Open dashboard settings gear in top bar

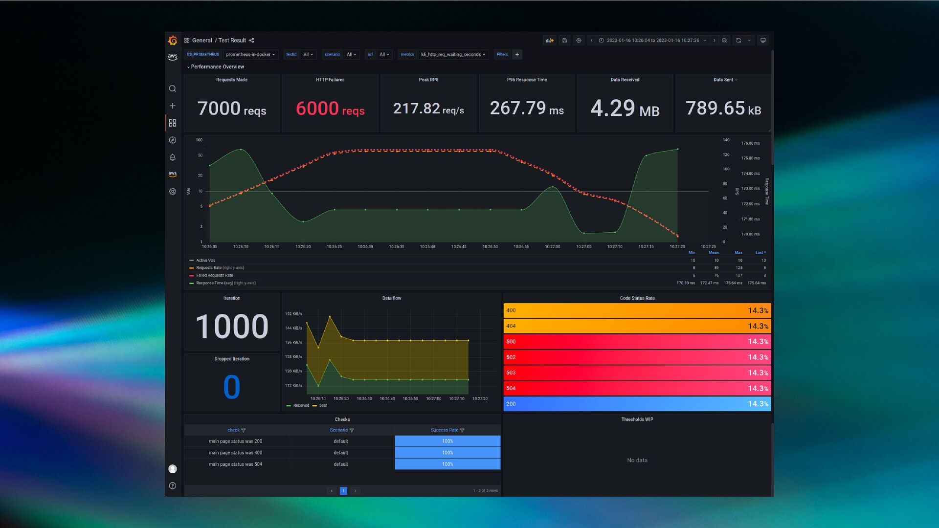click(x=579, y=41)
